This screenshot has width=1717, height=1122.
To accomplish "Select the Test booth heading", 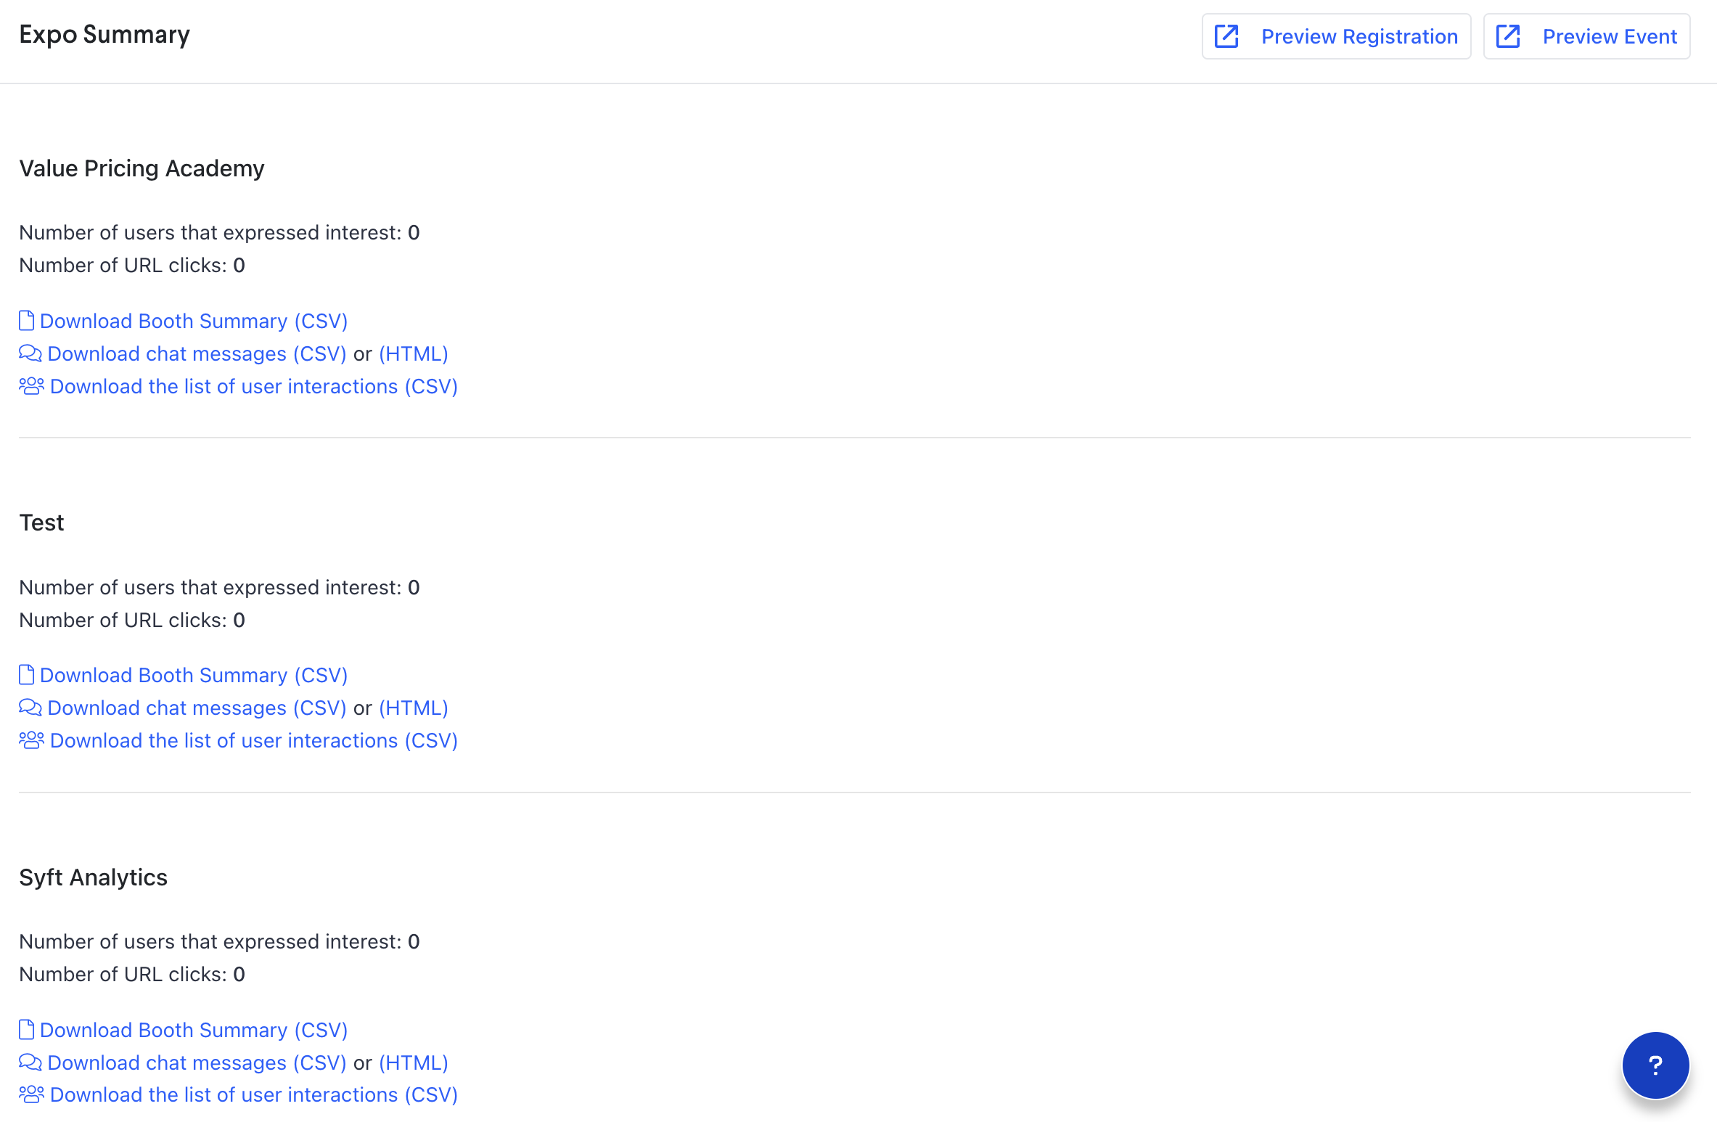I will 41,523.
